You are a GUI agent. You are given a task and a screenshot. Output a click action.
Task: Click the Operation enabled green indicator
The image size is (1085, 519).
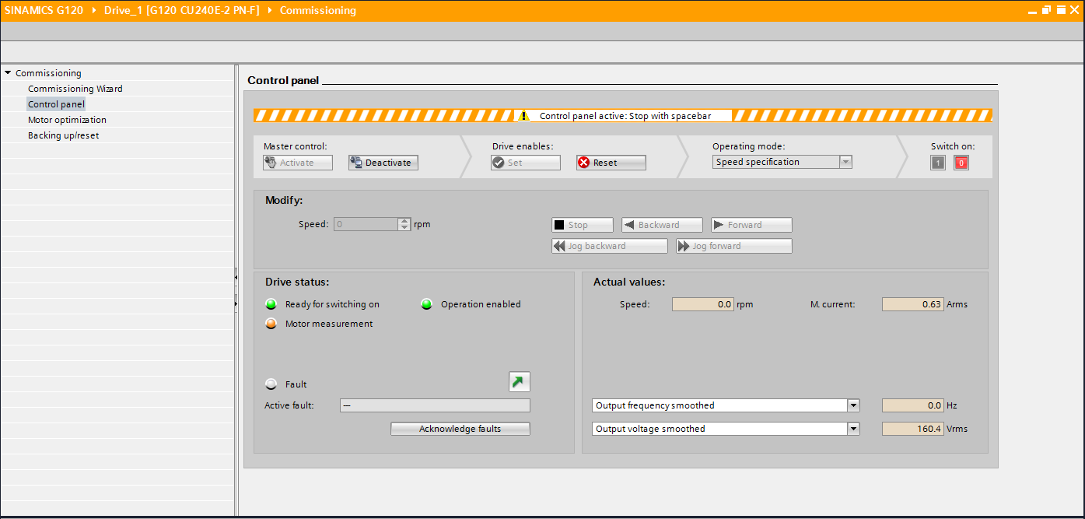tap(426, 304)
